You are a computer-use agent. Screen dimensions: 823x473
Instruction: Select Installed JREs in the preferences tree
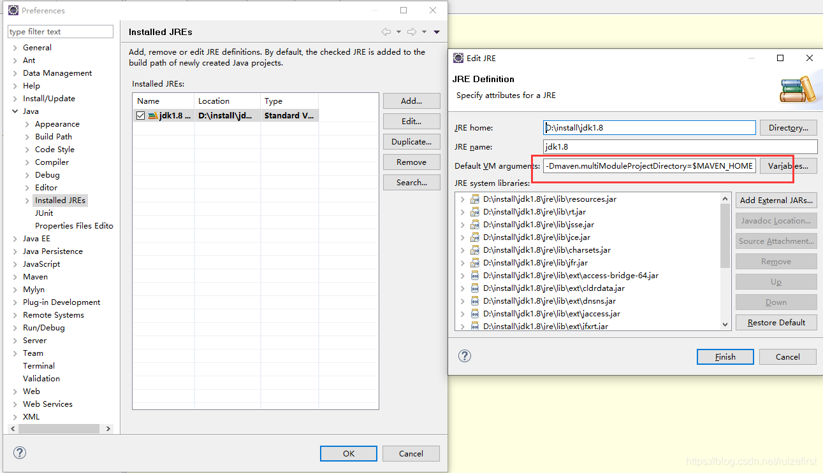(60, 200)
